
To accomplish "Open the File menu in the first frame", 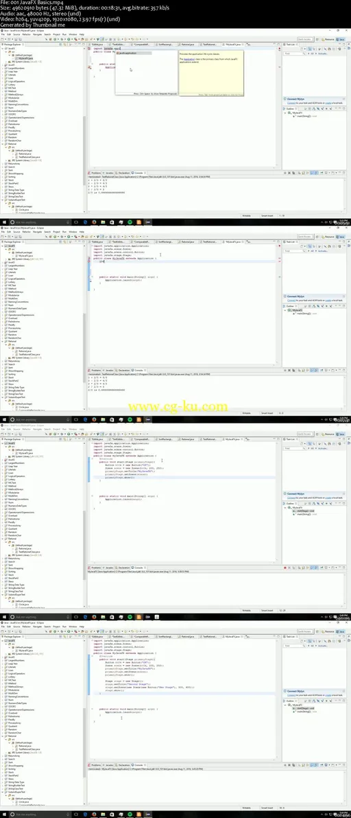I will (3, 34).
